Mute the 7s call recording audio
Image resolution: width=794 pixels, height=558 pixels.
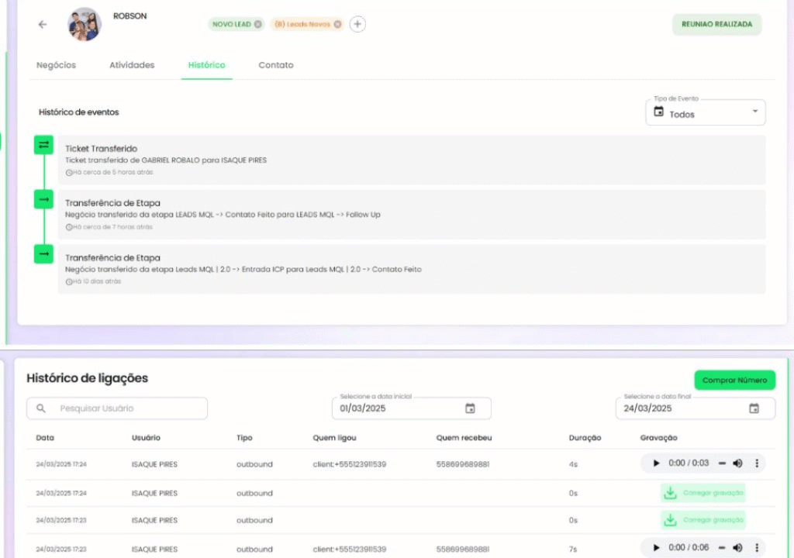(x=738, y=548)
